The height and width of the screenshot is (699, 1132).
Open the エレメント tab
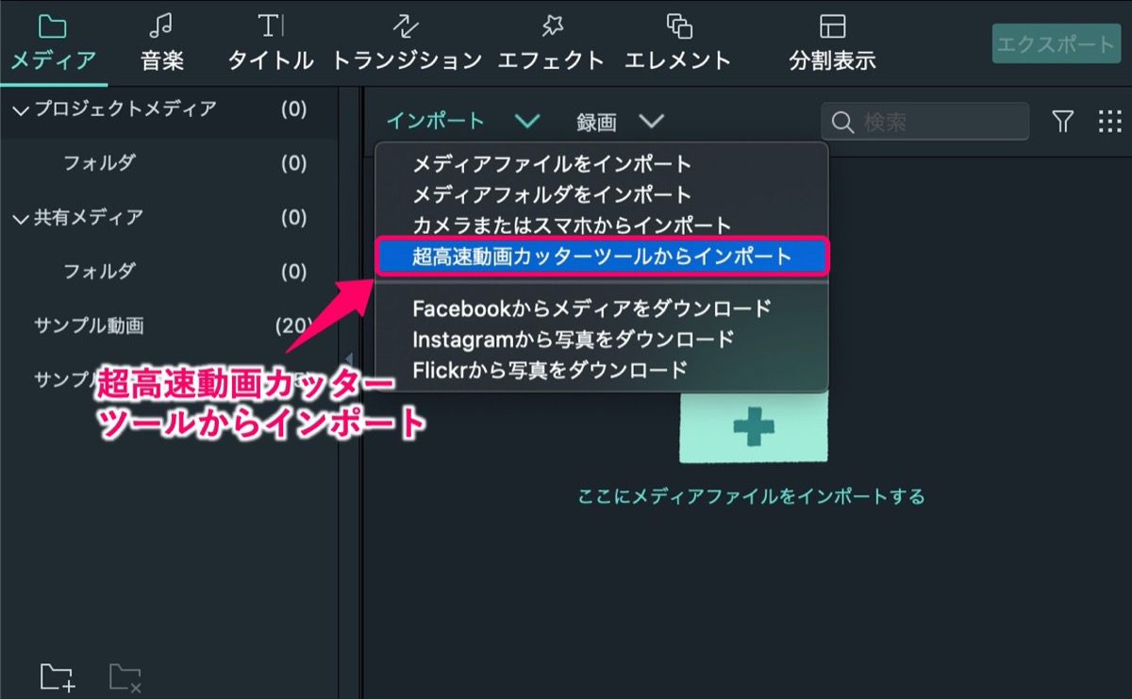[678, 42]
